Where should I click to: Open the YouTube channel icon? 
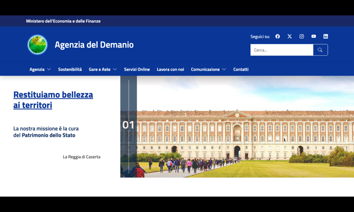click(x=314, y=36)
